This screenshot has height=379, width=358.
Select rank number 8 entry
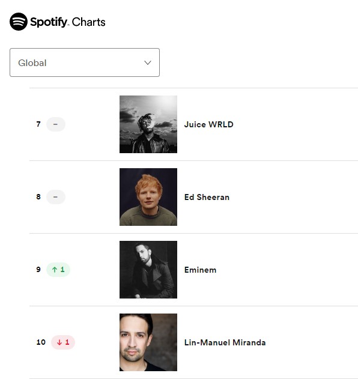(x=38, y=197)
